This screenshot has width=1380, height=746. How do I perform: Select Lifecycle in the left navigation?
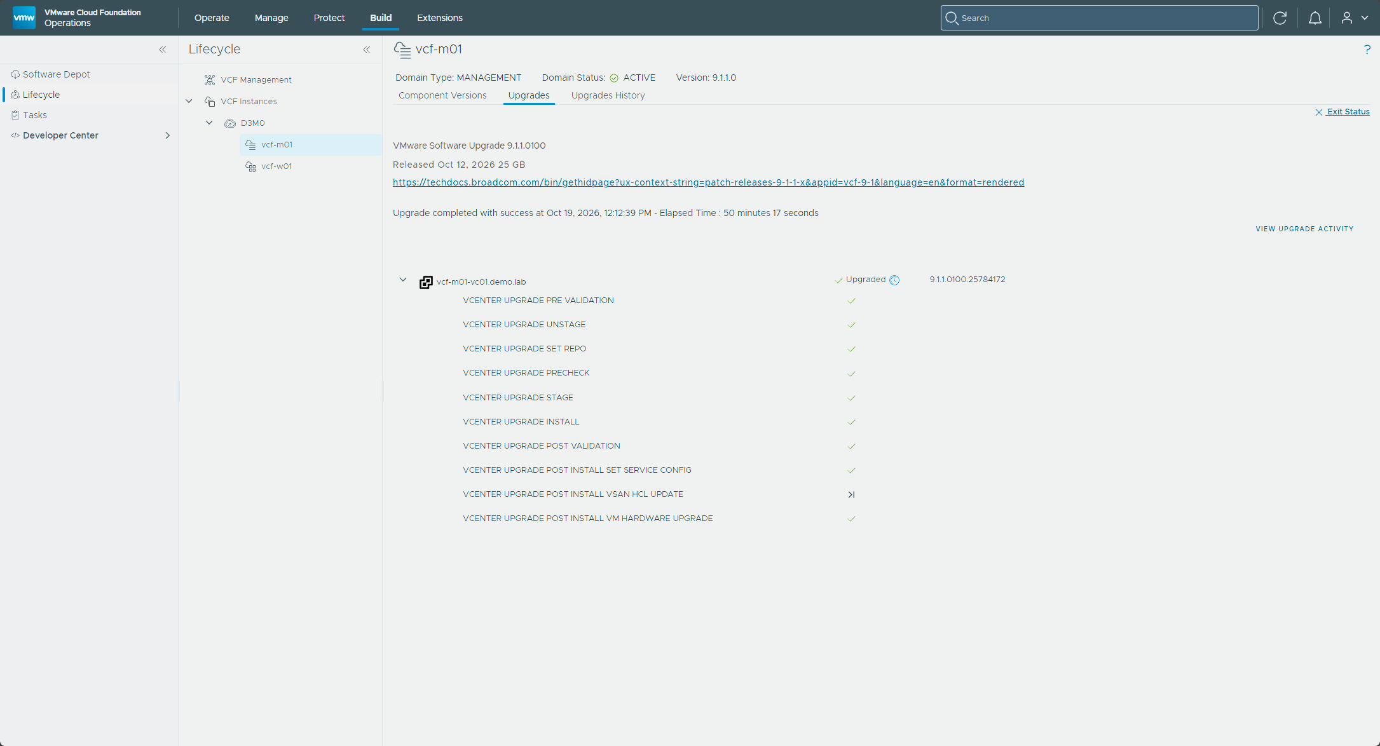tap(41, 95)
